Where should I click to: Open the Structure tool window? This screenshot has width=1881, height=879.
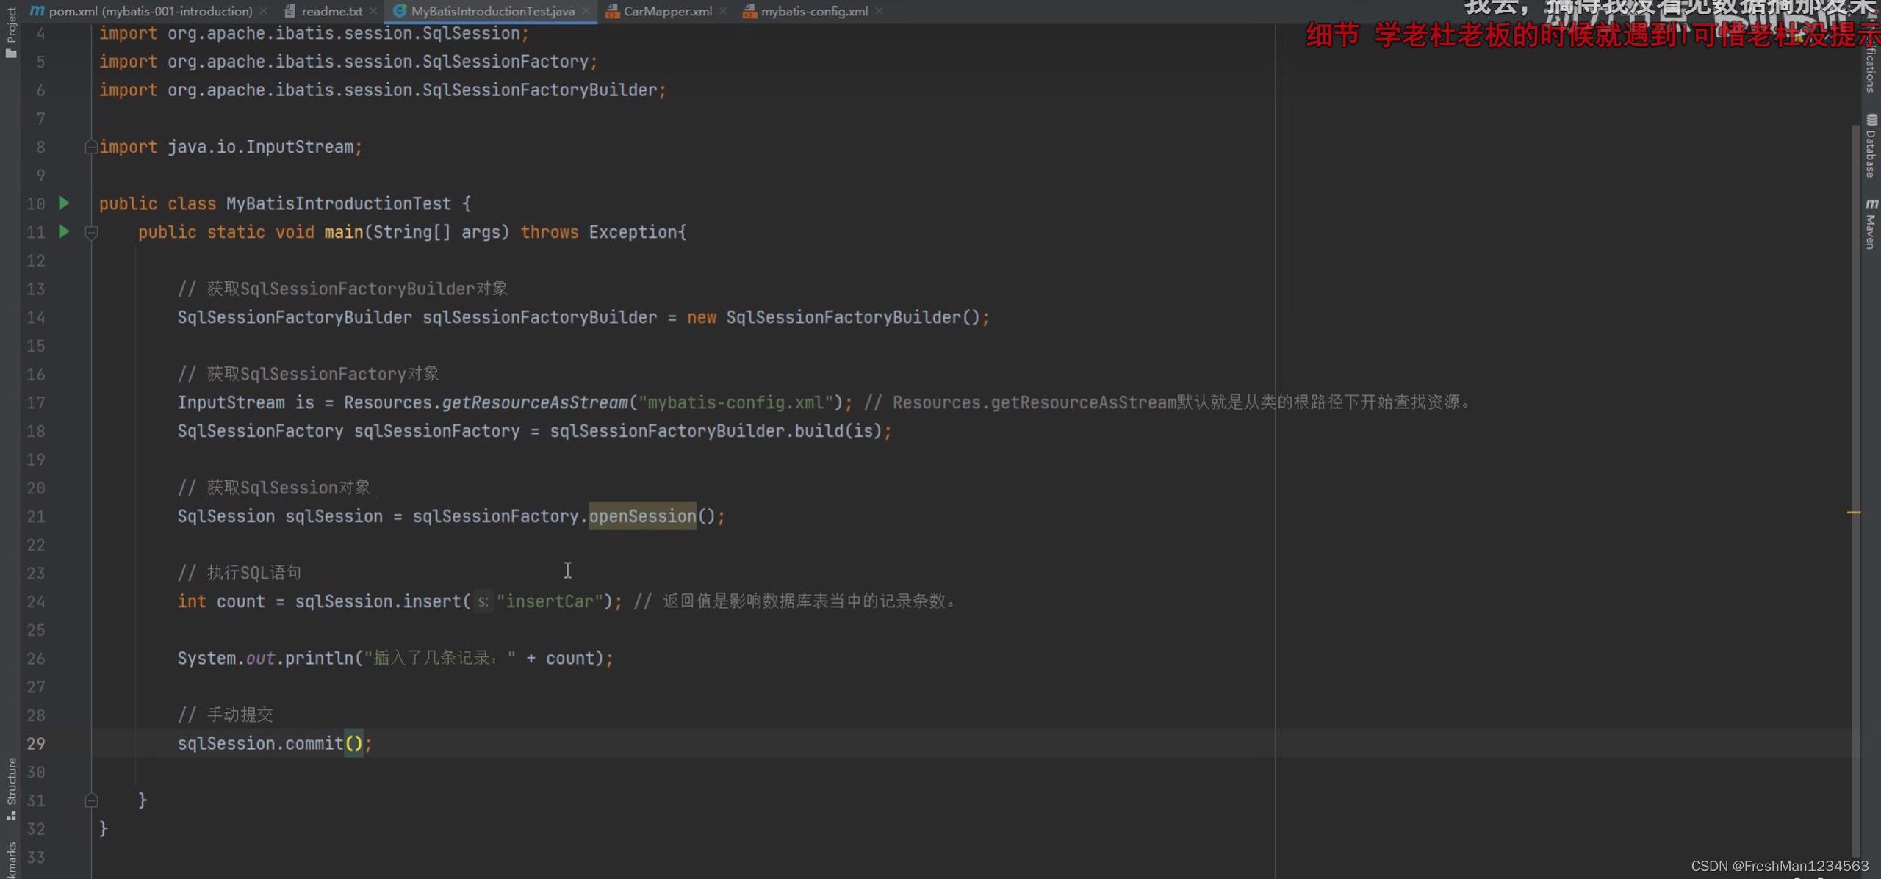tap(10, 787)
